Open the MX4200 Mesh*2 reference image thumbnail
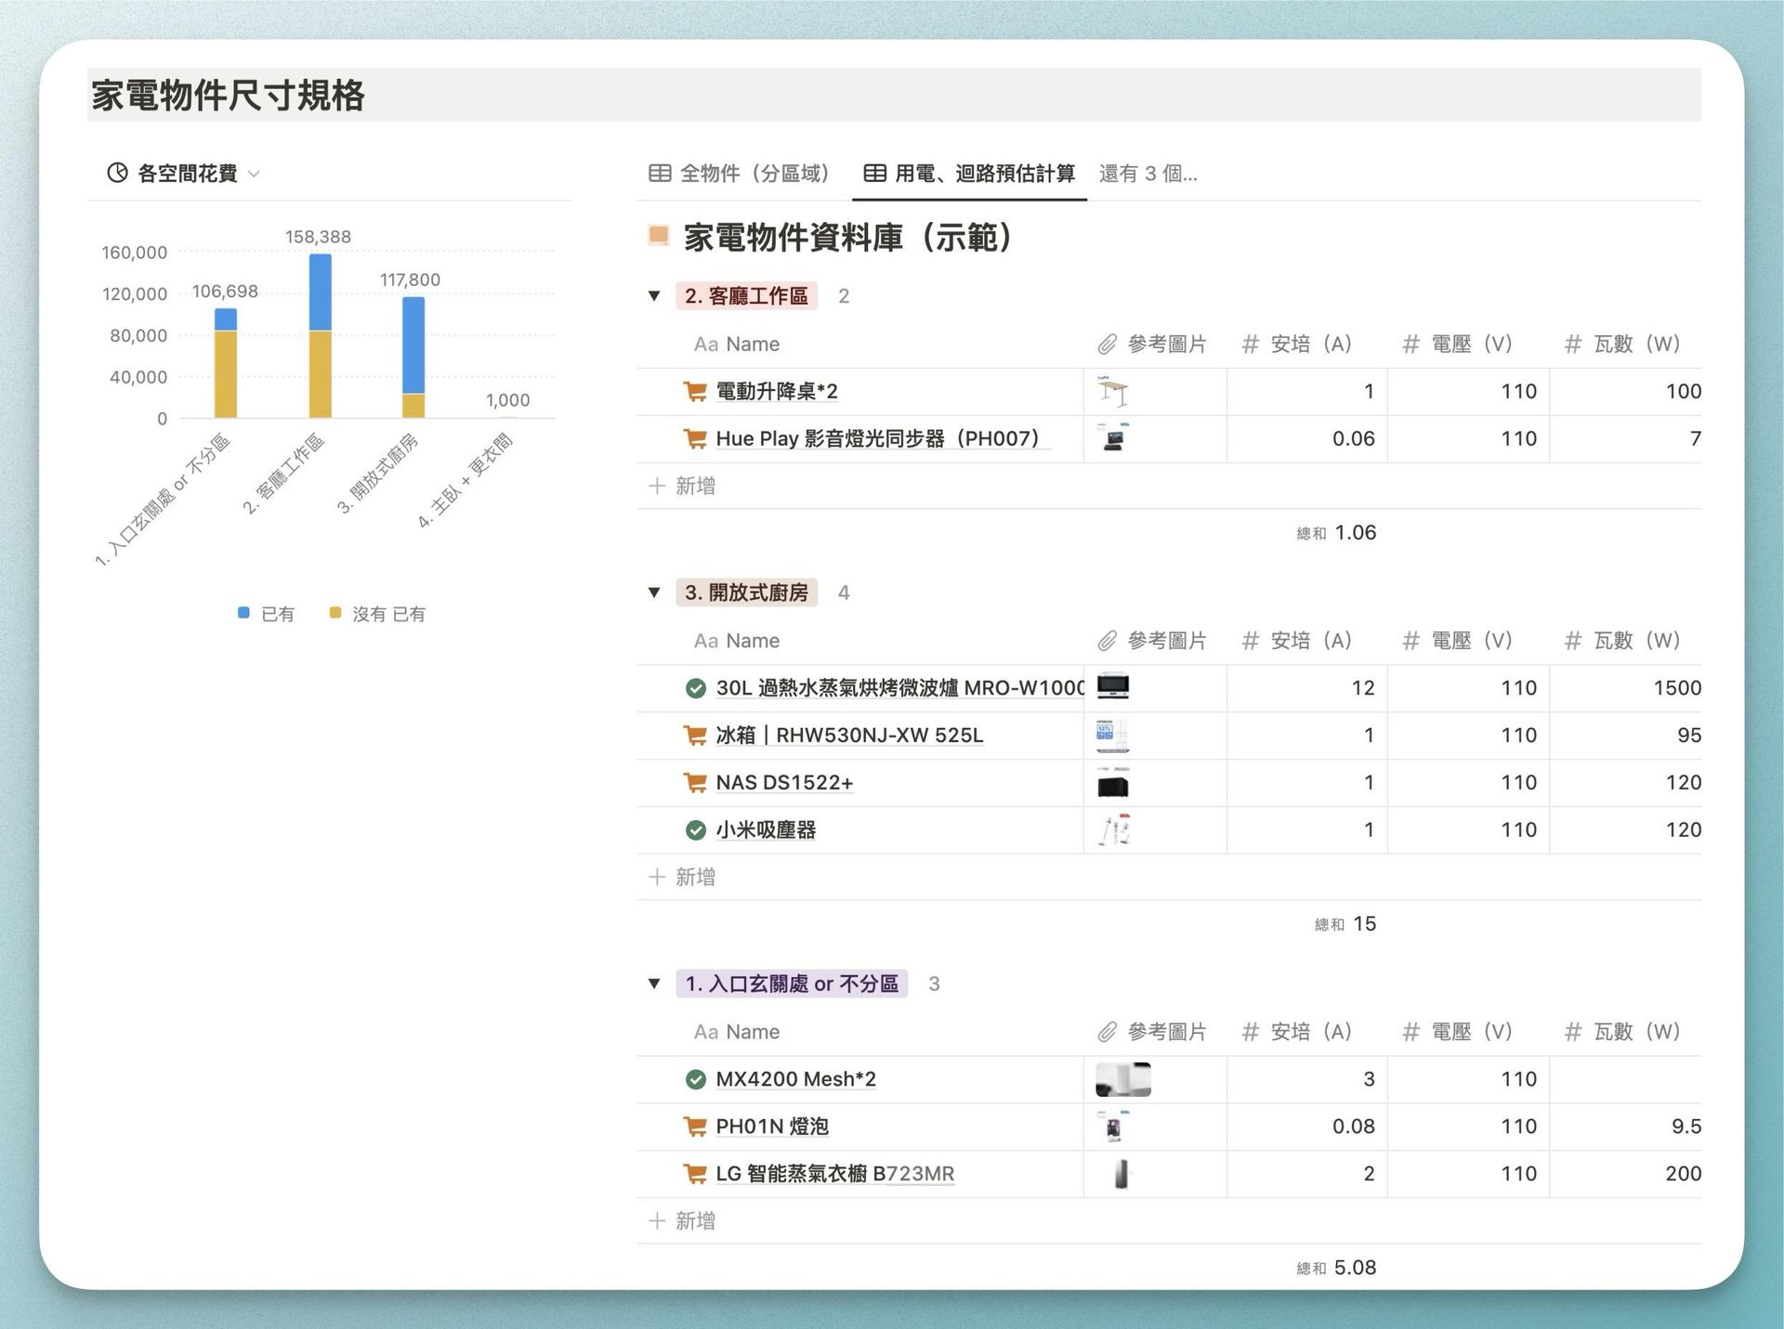 (1122, 1079)
